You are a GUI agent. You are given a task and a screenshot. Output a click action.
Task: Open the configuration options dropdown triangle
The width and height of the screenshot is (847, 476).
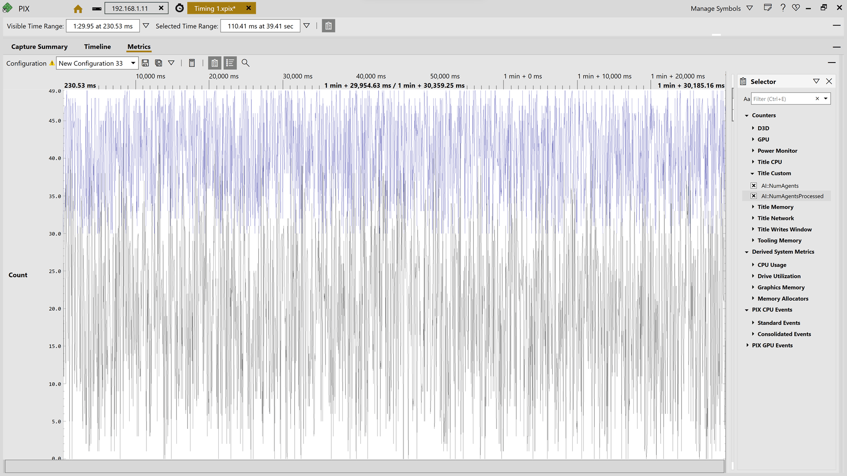(171, 63)
